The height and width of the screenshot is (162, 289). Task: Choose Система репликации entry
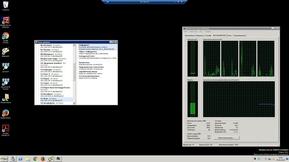click(98, 77)
